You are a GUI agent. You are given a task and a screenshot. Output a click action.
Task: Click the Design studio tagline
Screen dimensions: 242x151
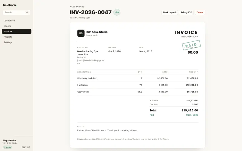pos(92,35)
